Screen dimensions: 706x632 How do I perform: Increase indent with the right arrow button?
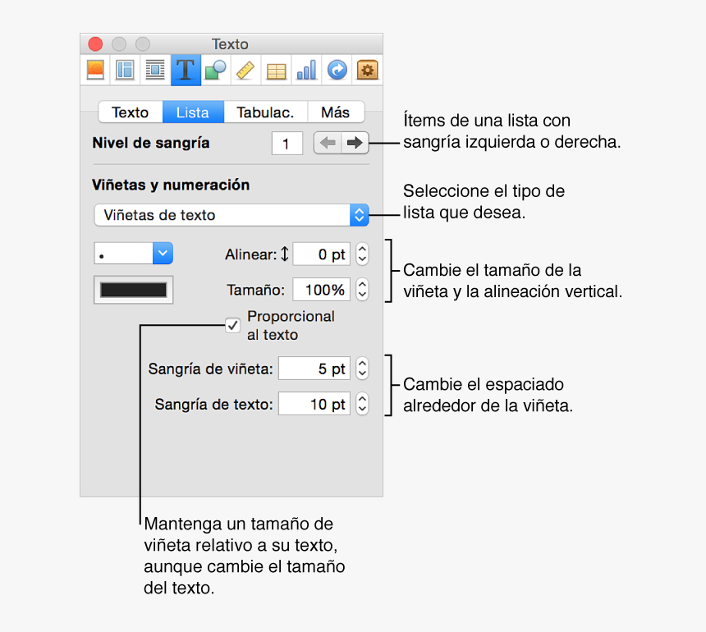pos(354,142)
